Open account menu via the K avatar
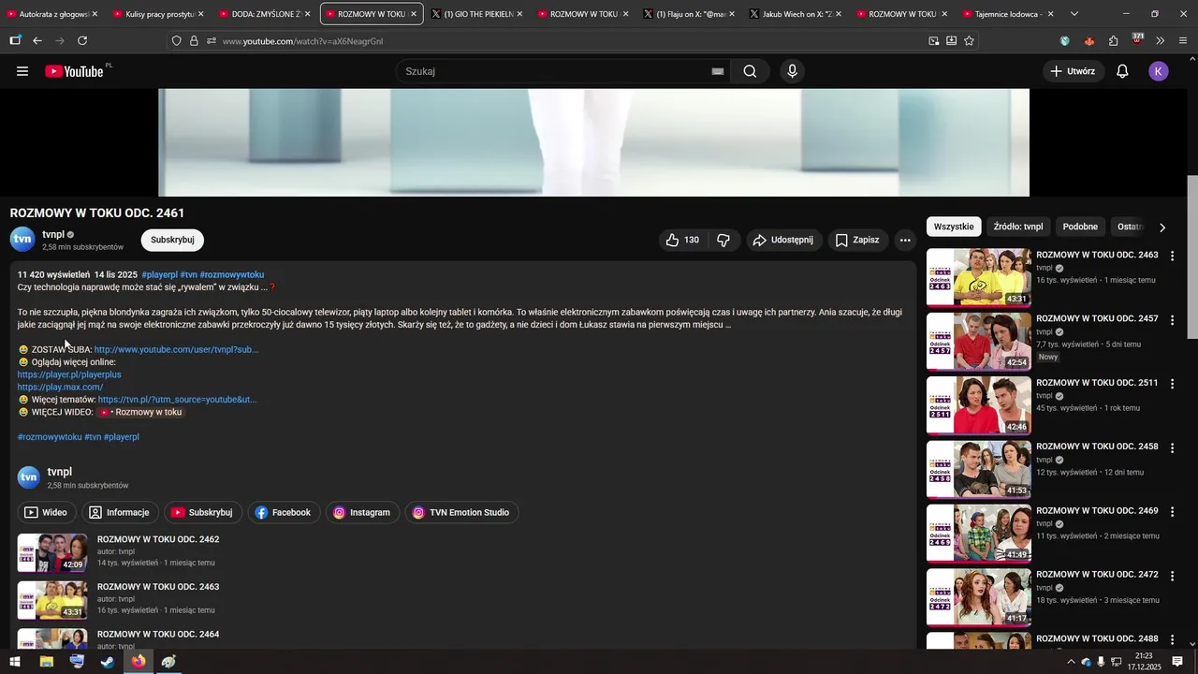 (x=1159, y=71)
